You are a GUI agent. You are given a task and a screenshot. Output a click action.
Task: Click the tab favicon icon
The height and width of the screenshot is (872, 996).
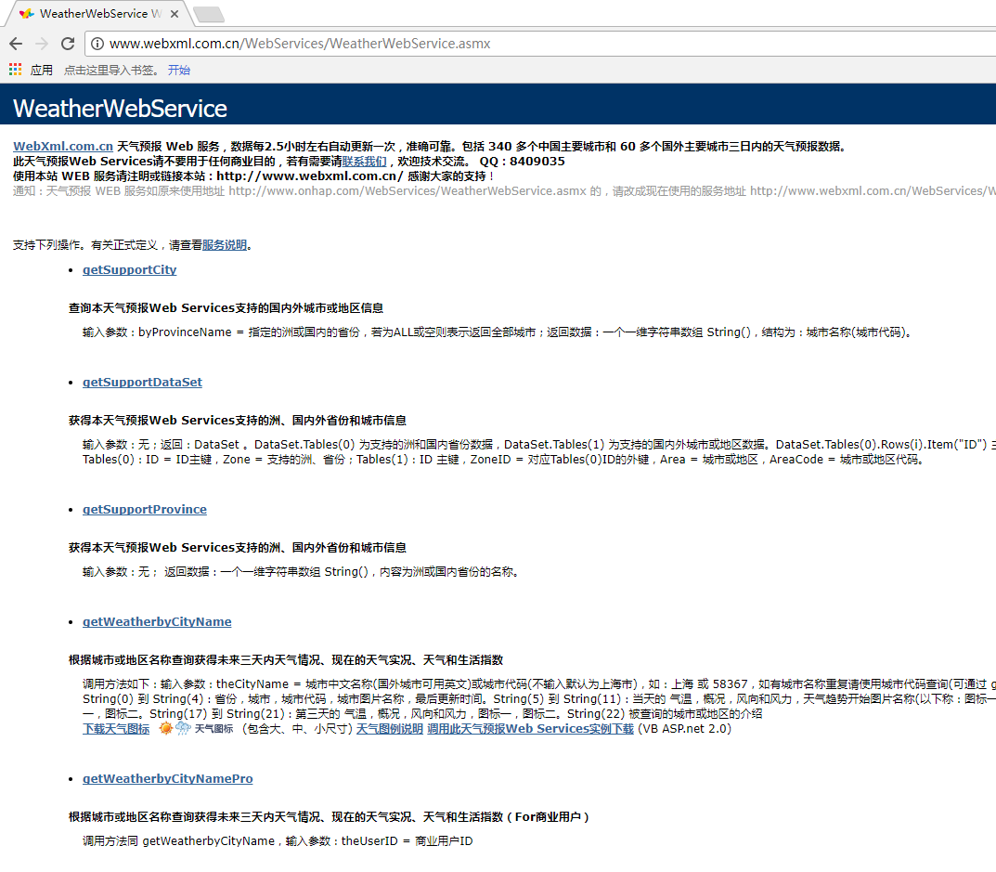[x=27, y=13]
